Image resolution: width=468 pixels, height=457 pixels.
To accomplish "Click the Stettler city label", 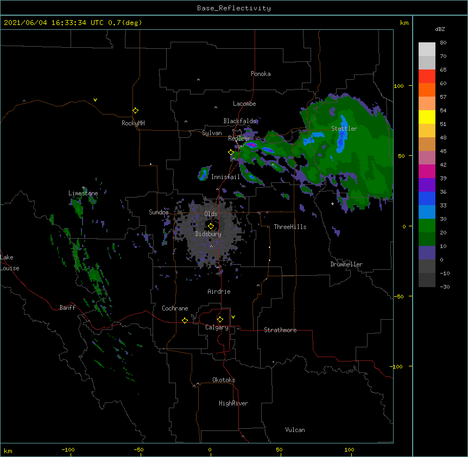I will click(x=344, y=129).
